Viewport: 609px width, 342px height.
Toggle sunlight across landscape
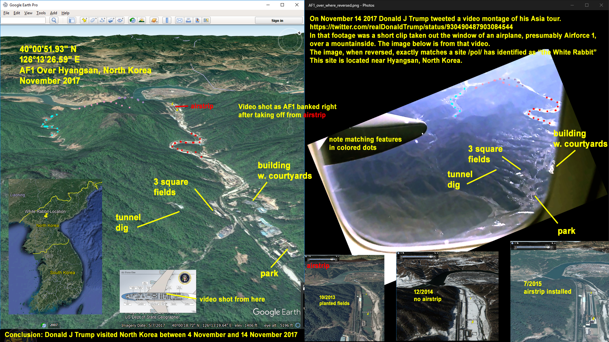pos(142,21)
